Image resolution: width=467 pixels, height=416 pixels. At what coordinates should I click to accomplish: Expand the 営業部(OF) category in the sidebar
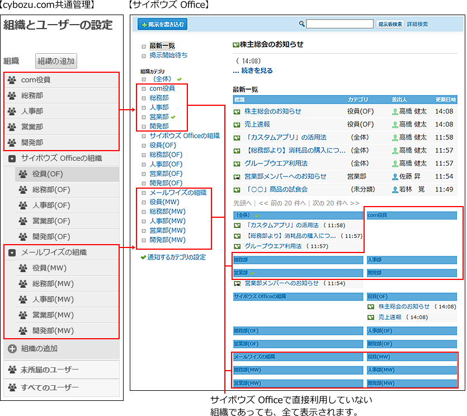coord(144,174)
